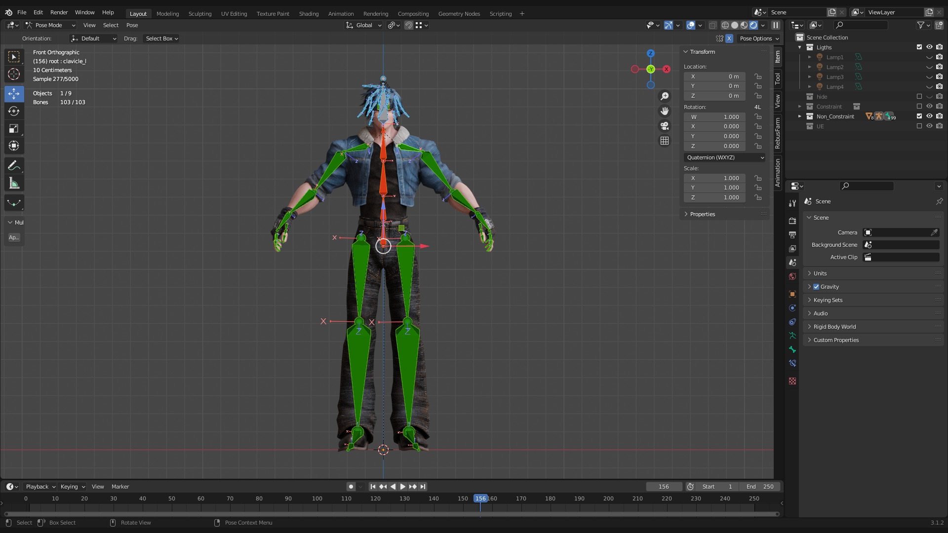Disable Lamp1 in renders camera icon
The image size is (948, 533).
click(939, 57)
